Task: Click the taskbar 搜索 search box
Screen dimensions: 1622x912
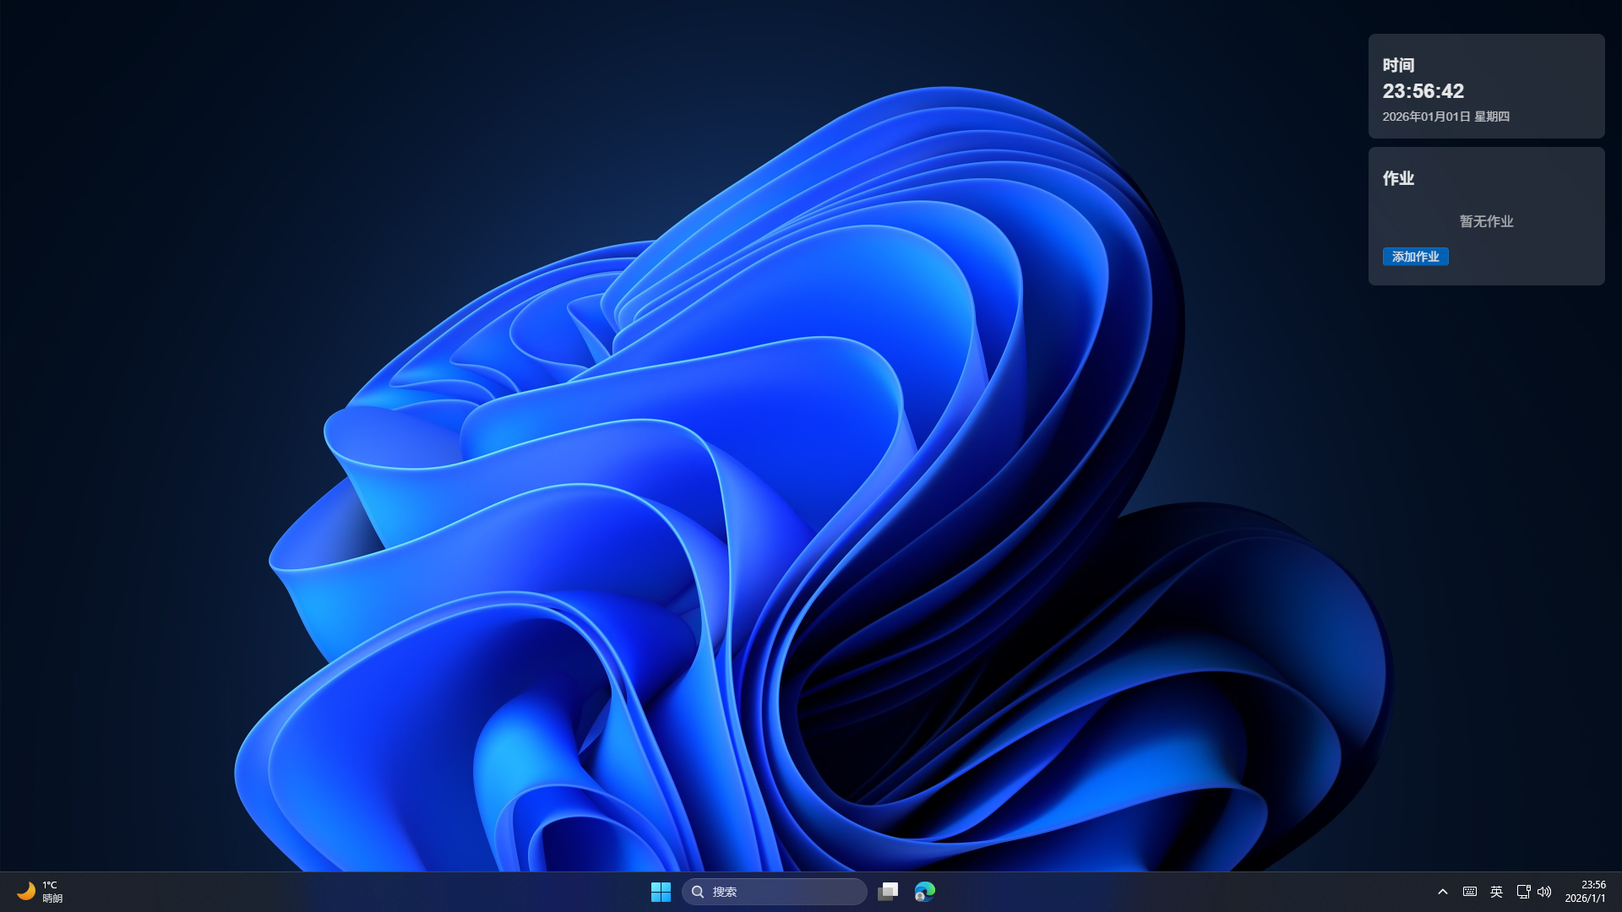Action: [x=774, y=892]
